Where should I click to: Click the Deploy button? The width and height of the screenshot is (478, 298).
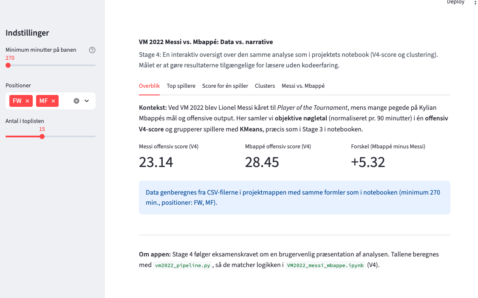click(x=455, y=2)
